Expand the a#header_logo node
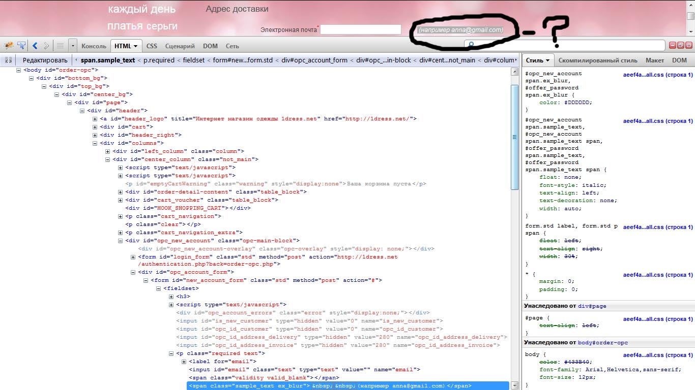The image size is (695, 390). tap(95, 119)
